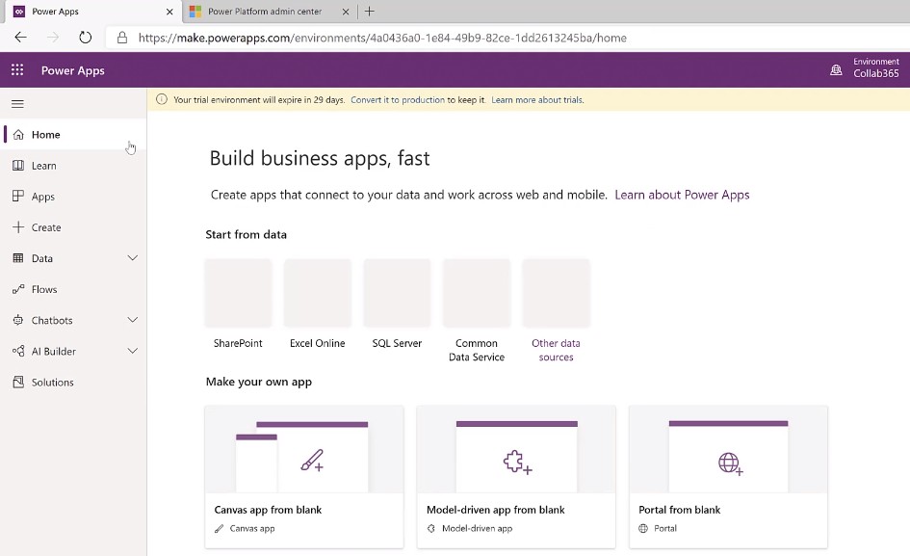Click the Apps grid icon in sidebar
Screen dimensions: 910x556
tap(18, 197)
